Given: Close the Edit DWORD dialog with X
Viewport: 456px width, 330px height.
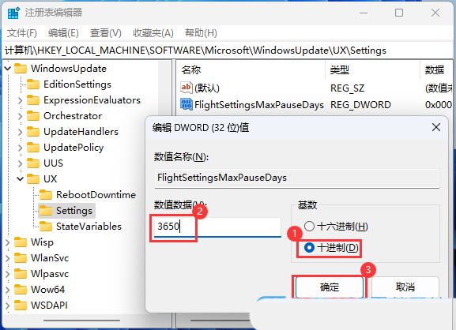Looking at the screenshot, I should pos(436,127).
